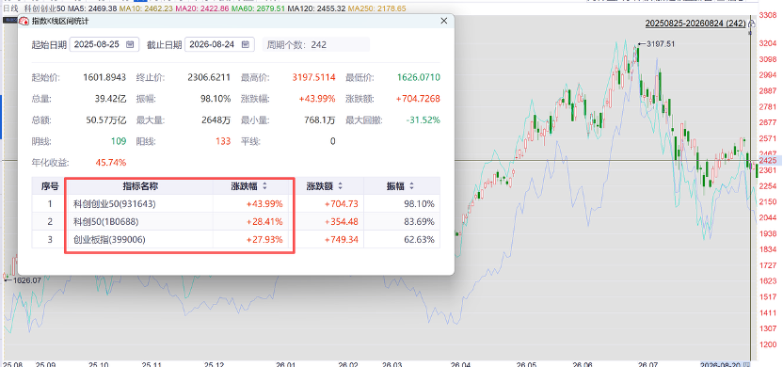Close the 指数K线区间统计 dialog

click(444, 21)
